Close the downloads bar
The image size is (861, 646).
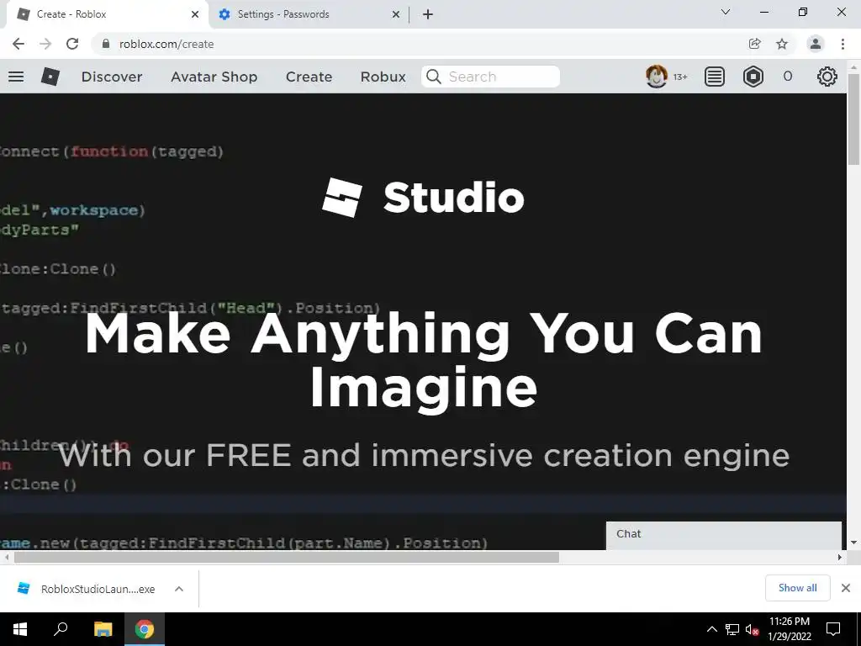pyautogui.click(x=846, y=588)
